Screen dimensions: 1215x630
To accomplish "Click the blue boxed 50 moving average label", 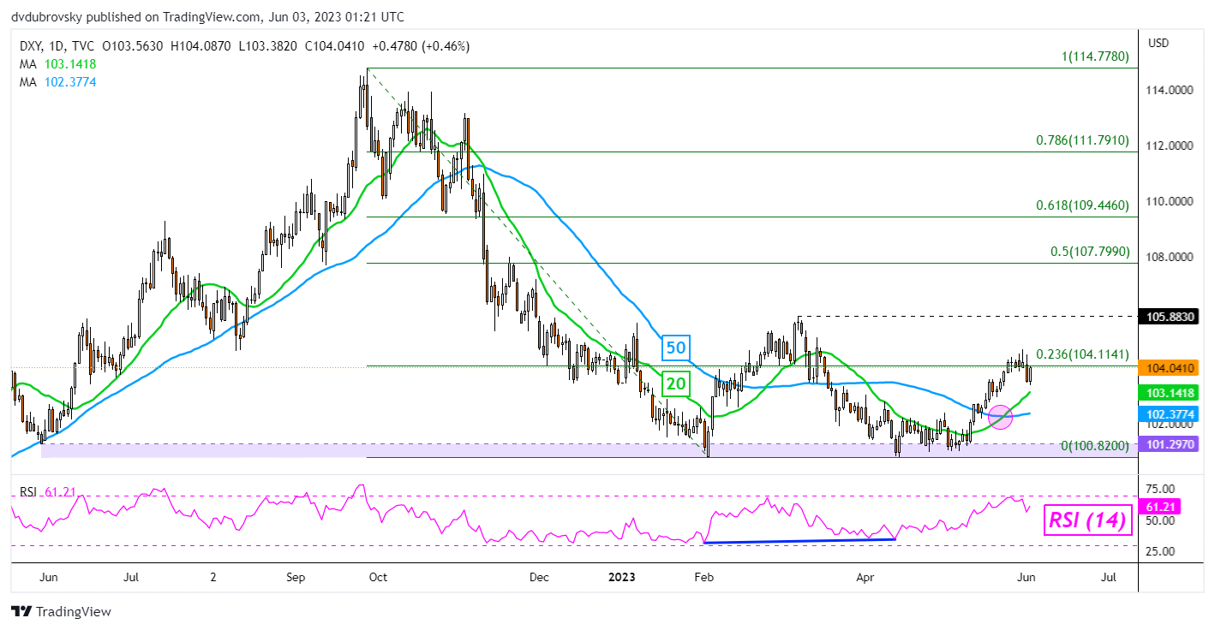I will [x=674, y=349].
